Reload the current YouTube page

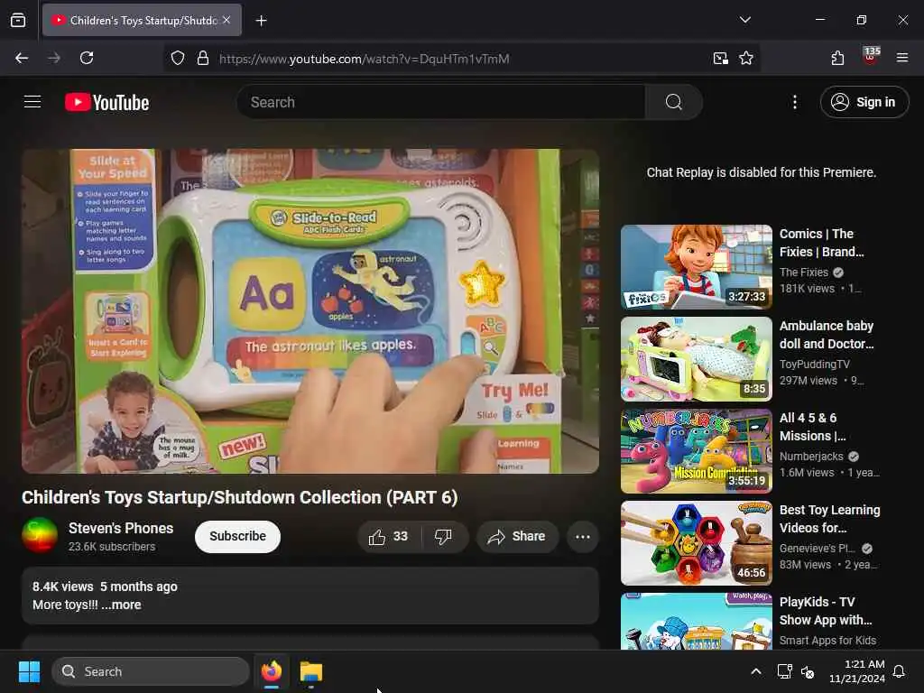[x=87, y=58]
